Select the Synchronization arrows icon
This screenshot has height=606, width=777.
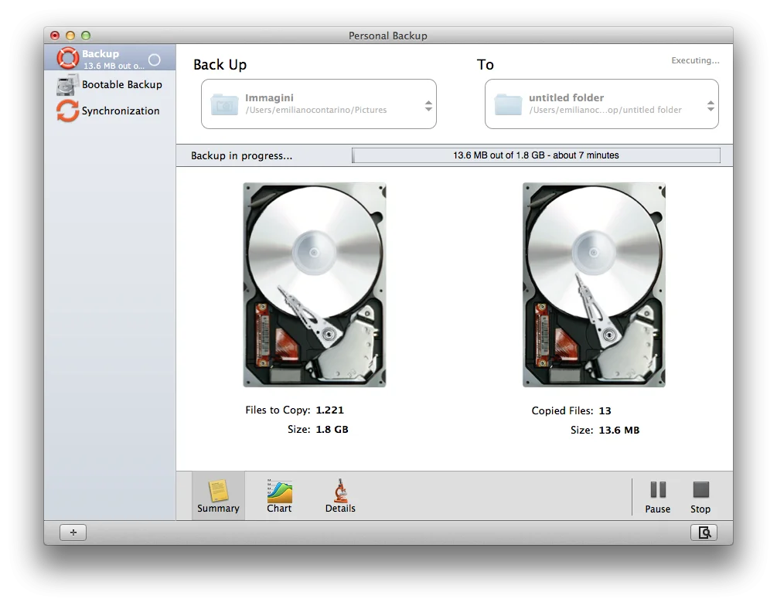68,111
